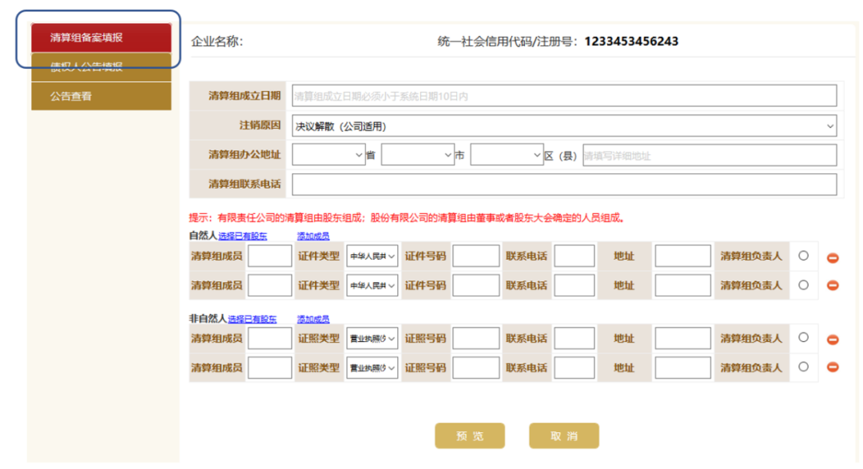Select first 自然人 row as 清算组负责人
The image size is (863, 469).
coord(803,256)
